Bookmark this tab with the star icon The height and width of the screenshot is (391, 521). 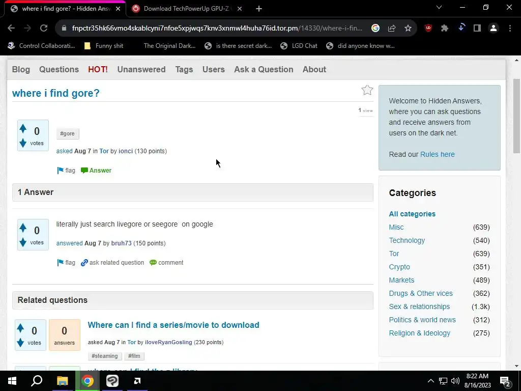[x=408, y=29]
